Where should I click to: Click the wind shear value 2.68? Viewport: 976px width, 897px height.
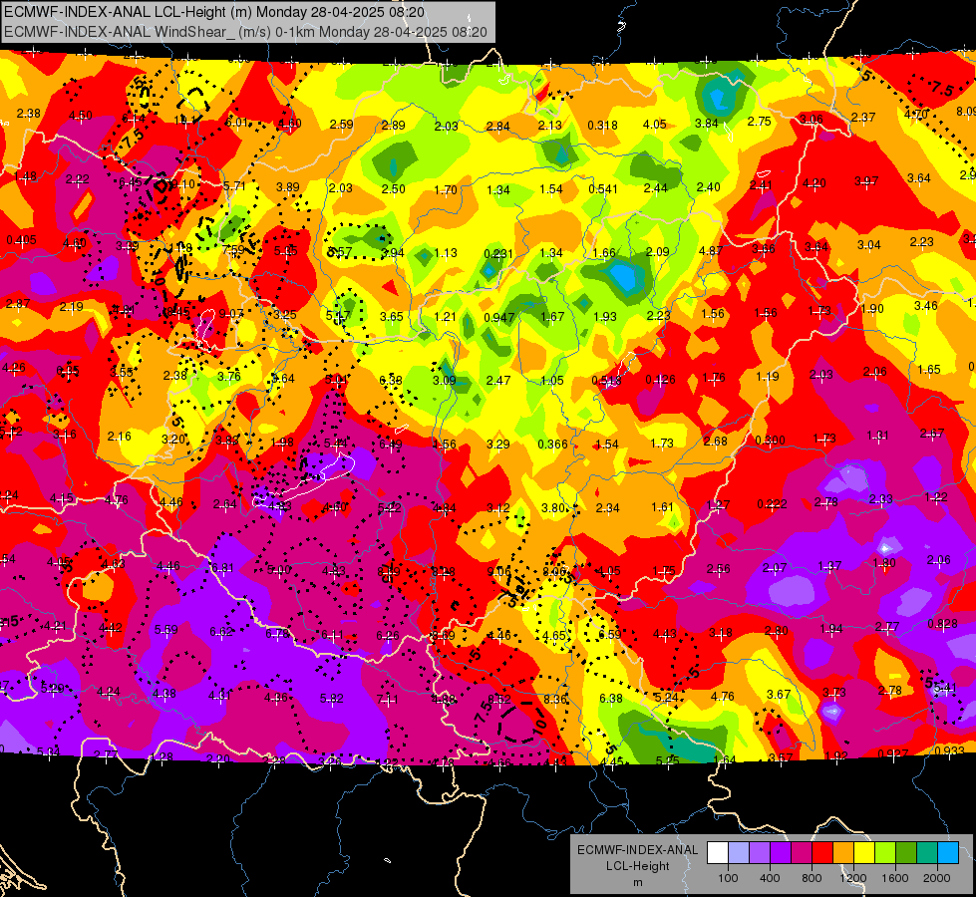[715, 441]
